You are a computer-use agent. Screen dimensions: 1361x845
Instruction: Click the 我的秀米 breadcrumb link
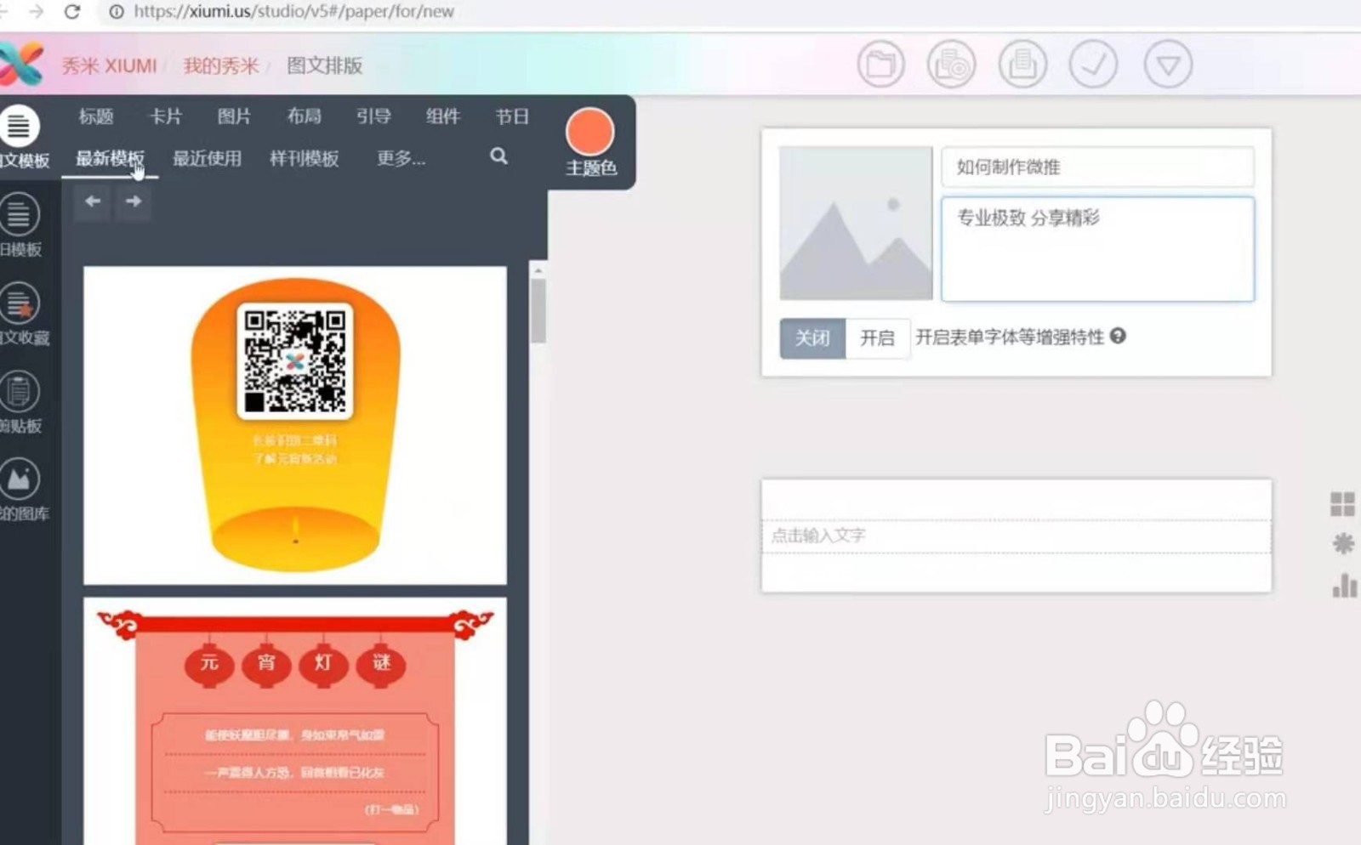tap(221, 65)
